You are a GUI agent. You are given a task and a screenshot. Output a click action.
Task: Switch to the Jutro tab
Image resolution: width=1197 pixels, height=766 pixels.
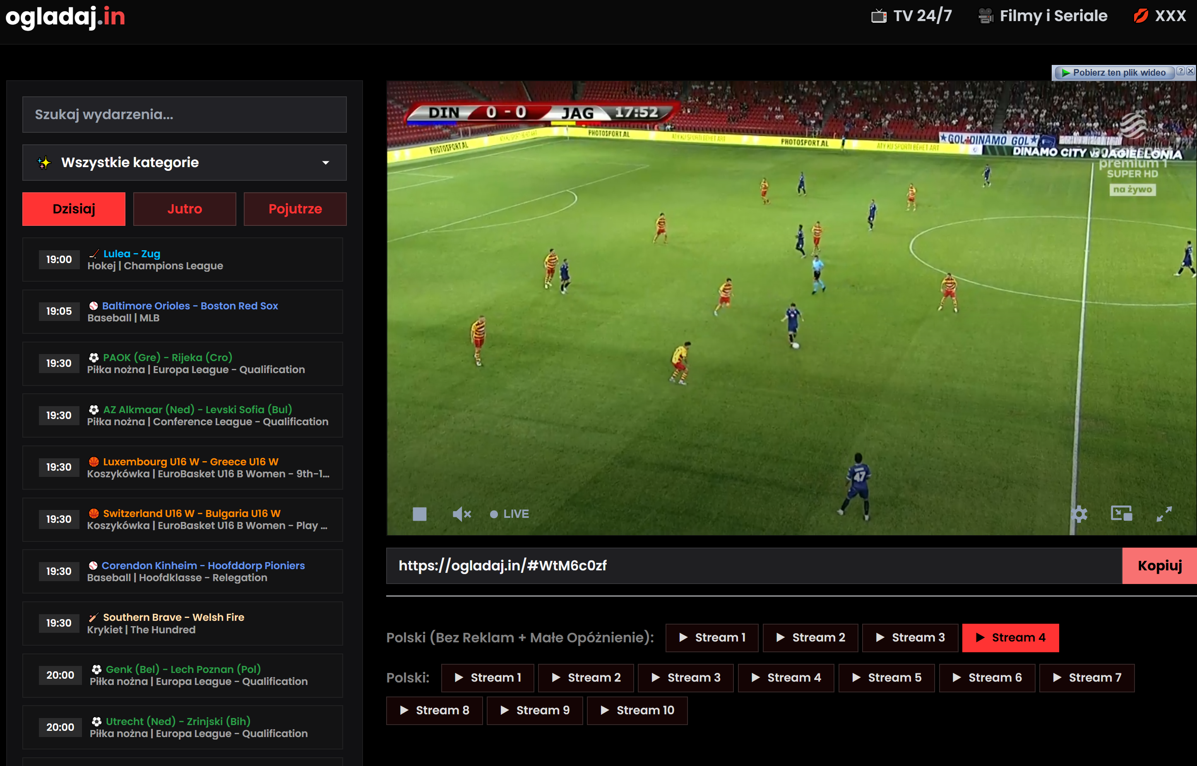pyautogui.click(x=184, y=209)
